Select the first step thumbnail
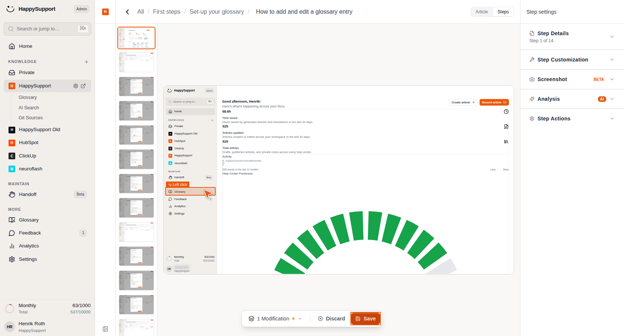The width and height of the screenshot is (624, 336). click(x=136, y=38)
